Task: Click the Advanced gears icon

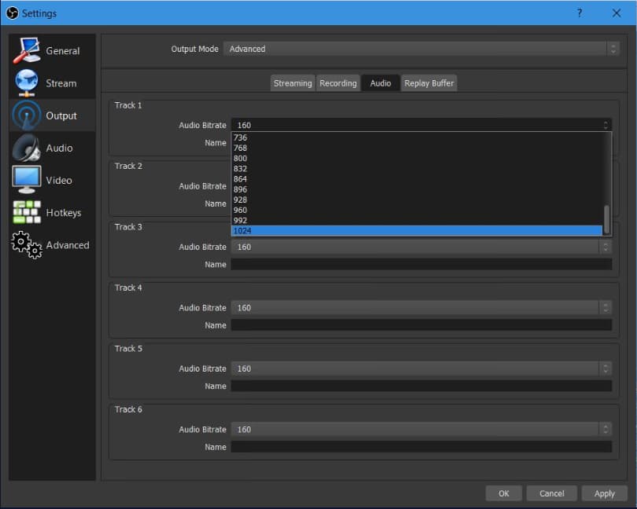Action: pos(27,245)
